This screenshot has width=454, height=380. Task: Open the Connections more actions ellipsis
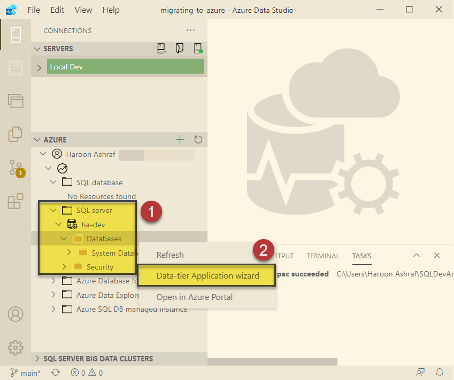pos(190,30)
